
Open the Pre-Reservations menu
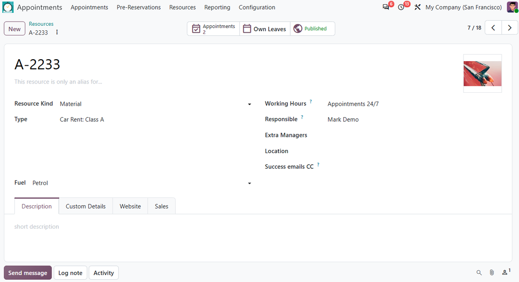pyautogui.click(x=139, y=7)
